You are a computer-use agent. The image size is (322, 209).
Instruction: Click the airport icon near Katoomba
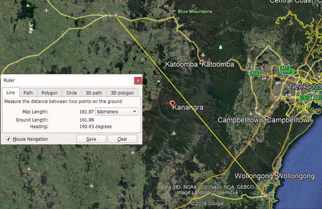[x=203, y=55]
